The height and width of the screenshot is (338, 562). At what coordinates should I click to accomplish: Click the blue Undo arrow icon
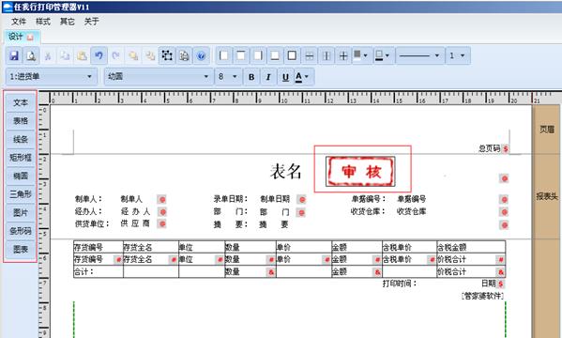pos(99,55)
